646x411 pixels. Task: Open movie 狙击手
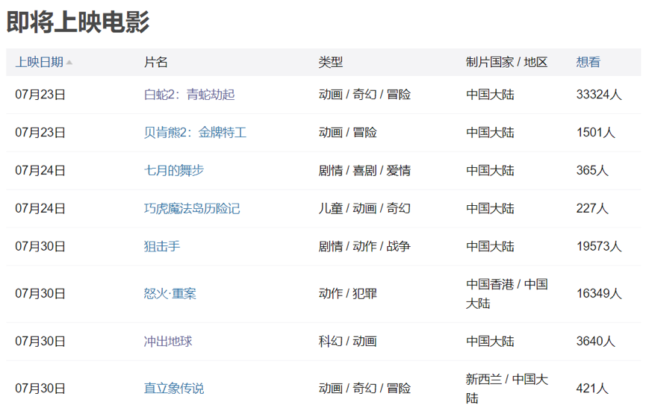(162, 246)
